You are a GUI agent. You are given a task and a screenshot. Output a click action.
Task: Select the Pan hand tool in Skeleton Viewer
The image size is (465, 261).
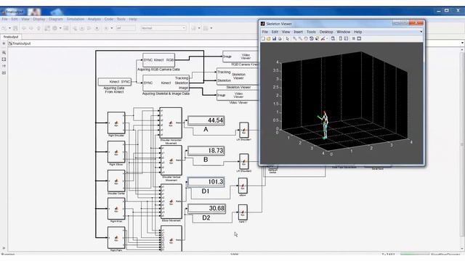tap(306, 38)
